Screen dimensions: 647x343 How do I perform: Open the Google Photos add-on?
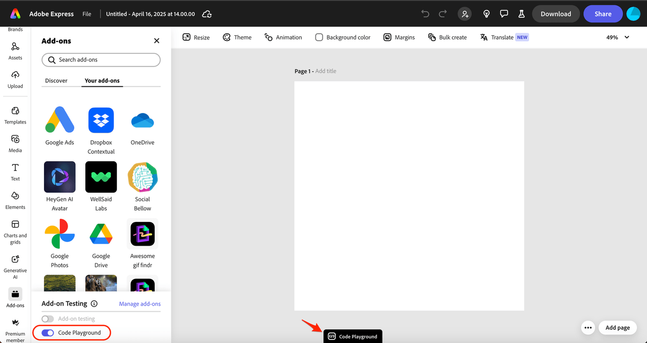(60, 244)
